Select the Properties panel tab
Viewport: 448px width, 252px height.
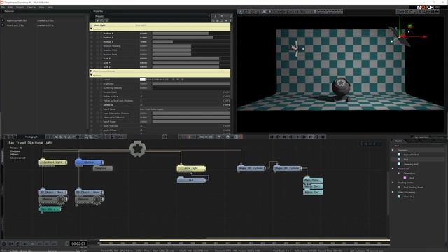pos(98,11)
